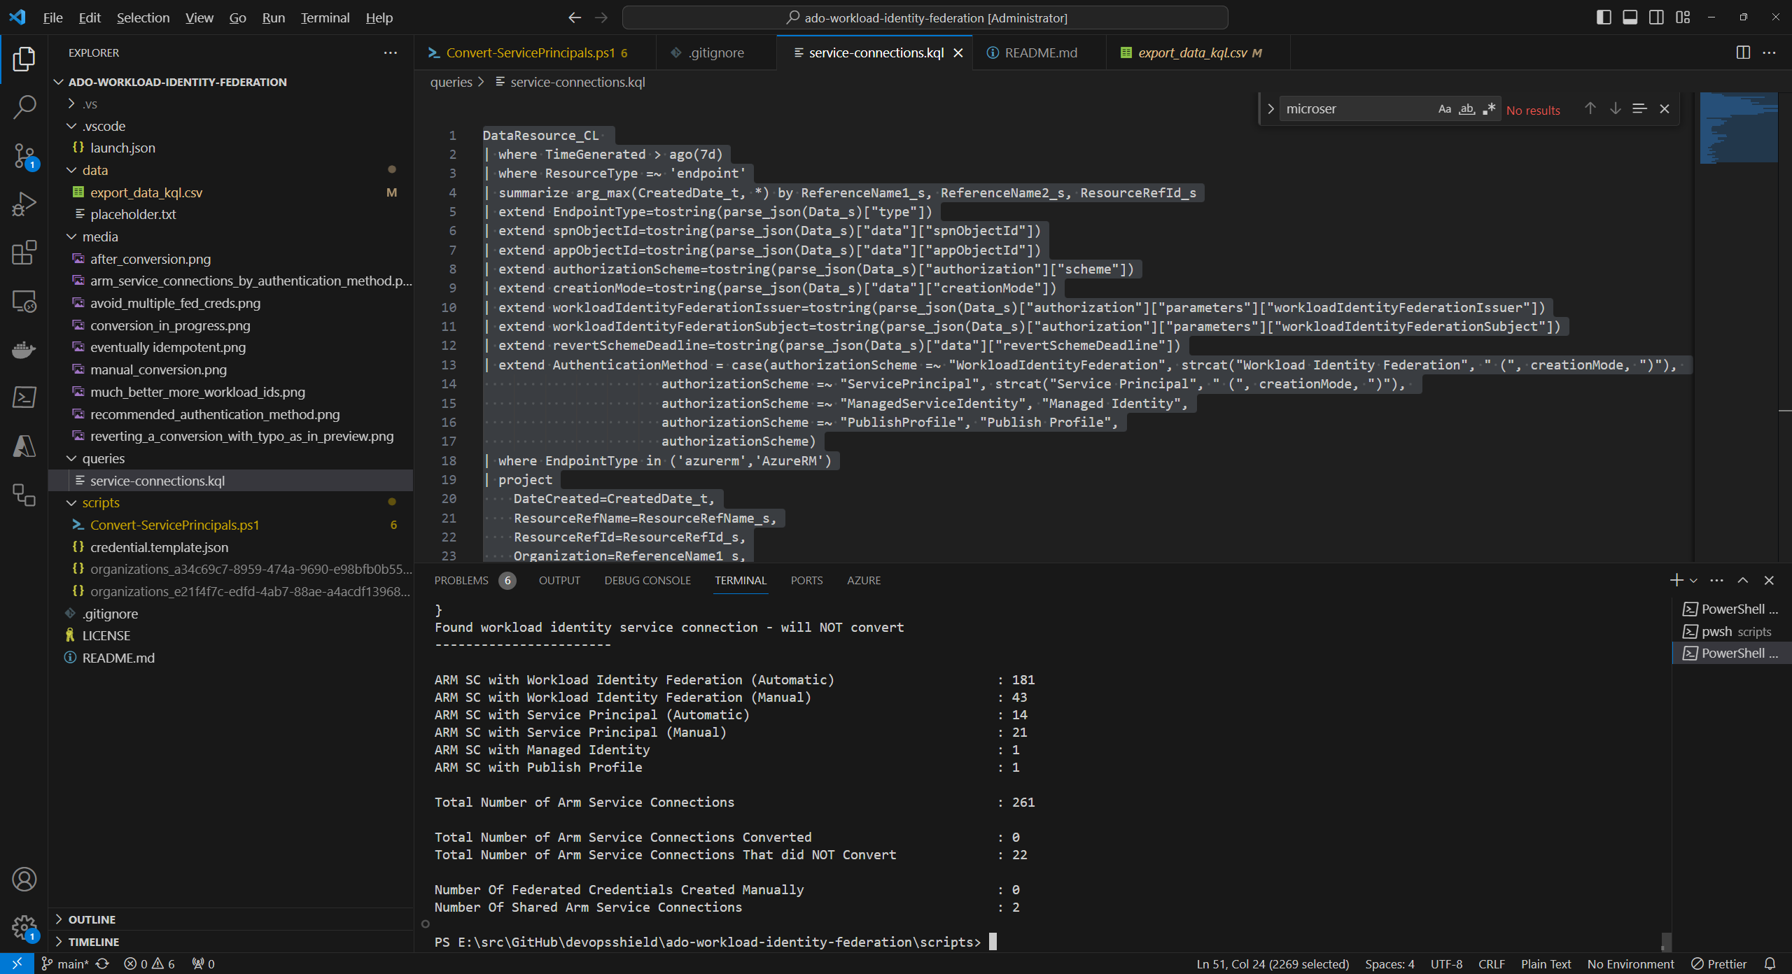The image size is (1792, 974).
Task: Close the find widget
Action: [x=1665, y=108]
